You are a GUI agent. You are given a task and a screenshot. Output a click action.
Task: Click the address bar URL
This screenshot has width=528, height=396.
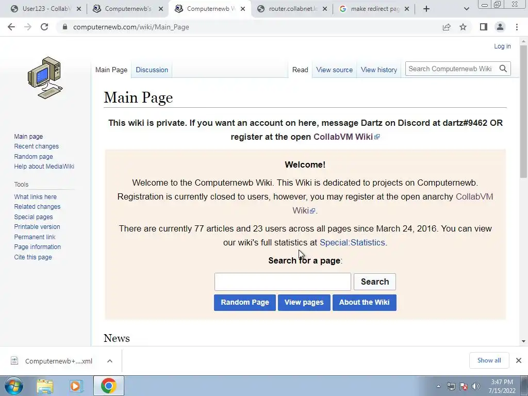point(131,27)
